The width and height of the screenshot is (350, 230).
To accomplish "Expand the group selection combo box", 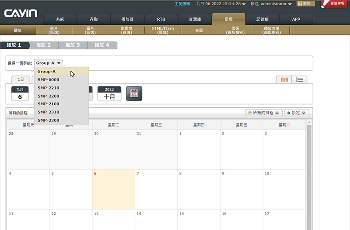I will pos(48,63).
